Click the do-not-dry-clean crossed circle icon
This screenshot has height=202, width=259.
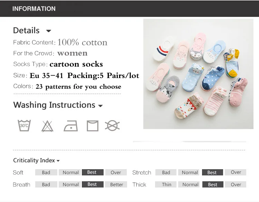[112, 126]
